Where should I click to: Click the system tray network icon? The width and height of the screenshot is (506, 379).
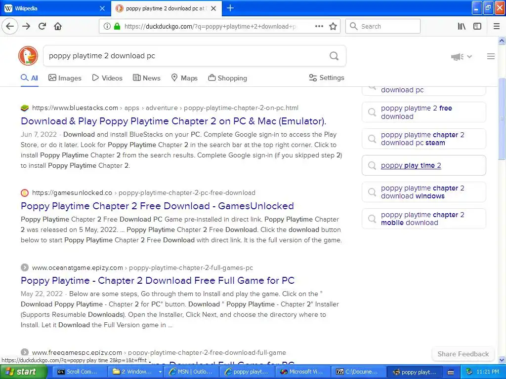469,372
